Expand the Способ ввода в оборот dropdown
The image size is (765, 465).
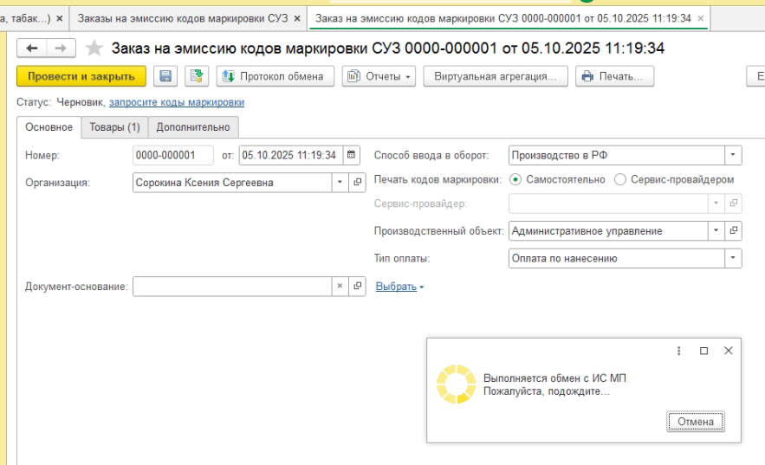(733, 156)
